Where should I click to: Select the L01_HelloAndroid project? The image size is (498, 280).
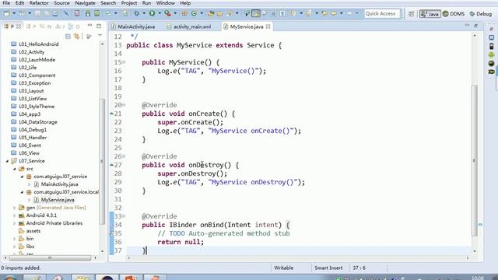click(x=39, y=44)
